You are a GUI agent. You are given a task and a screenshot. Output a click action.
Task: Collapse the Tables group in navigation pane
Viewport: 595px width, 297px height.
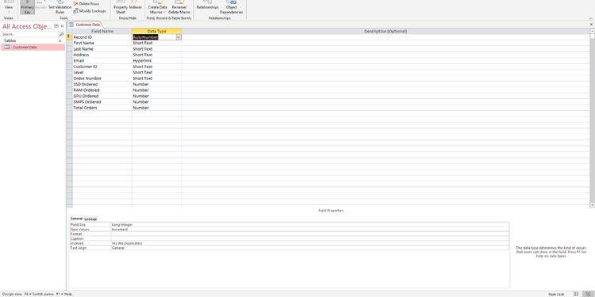pos(60,40)
